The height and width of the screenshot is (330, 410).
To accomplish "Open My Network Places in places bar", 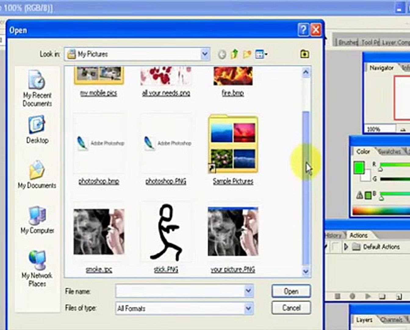I will coord(37,269).
